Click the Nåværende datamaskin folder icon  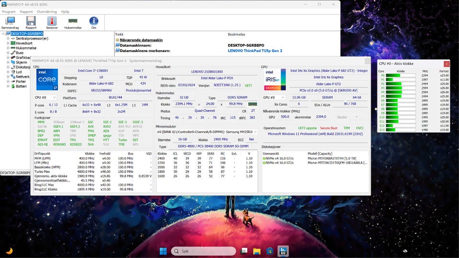118,40
